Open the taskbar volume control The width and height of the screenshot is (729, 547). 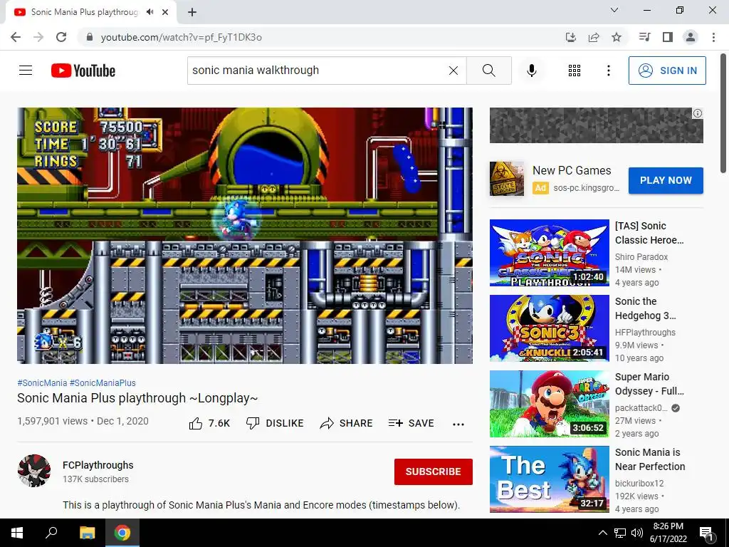pos(637,533)
